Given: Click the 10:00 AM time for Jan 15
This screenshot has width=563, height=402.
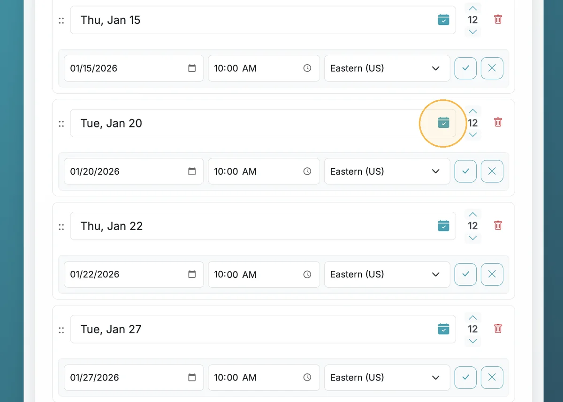Looking at the screenshot, I should click(235, 68).
